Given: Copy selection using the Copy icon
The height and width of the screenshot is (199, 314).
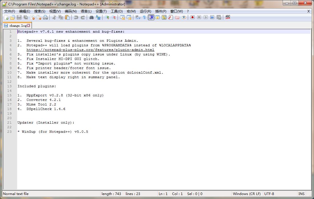Looking at the screenshot, I should (61, 18).
